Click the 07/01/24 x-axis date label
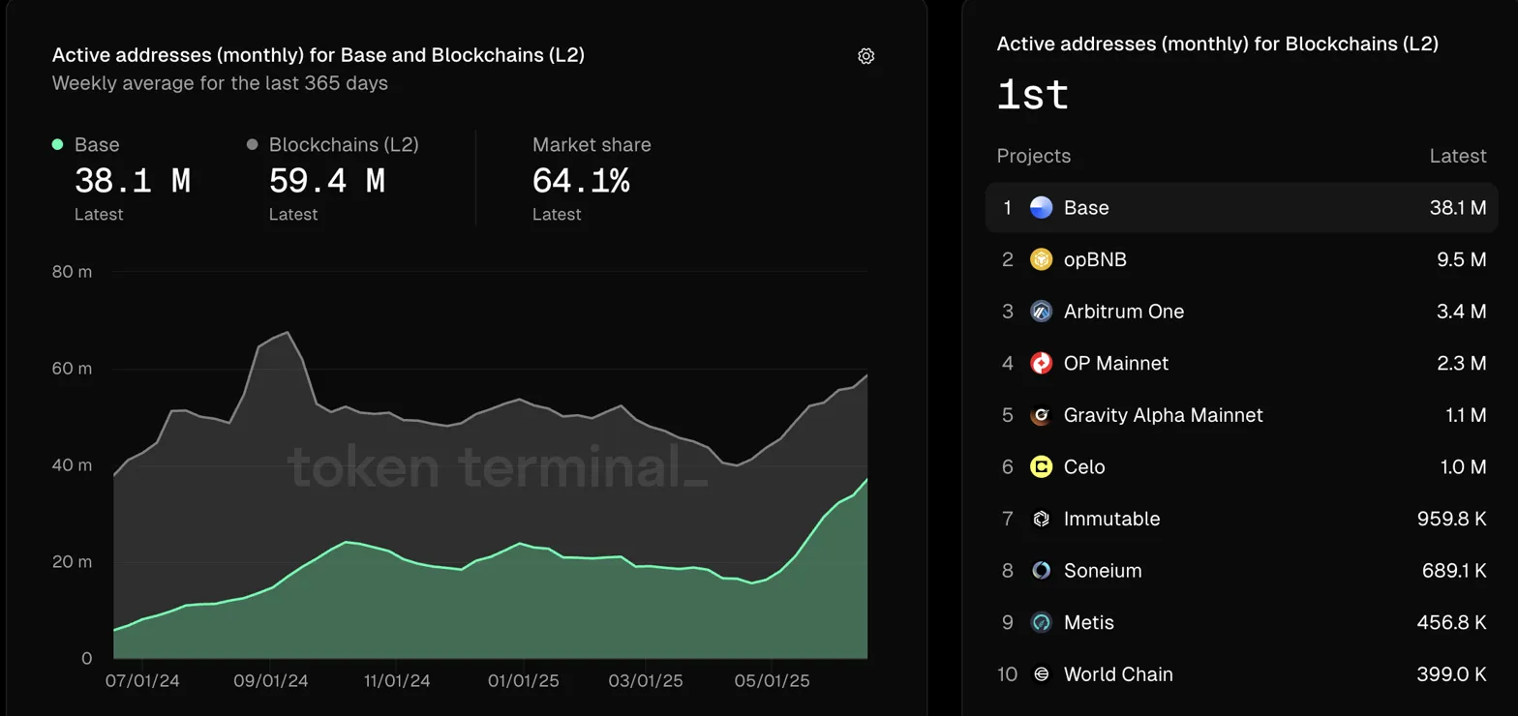 pos(142,681)
